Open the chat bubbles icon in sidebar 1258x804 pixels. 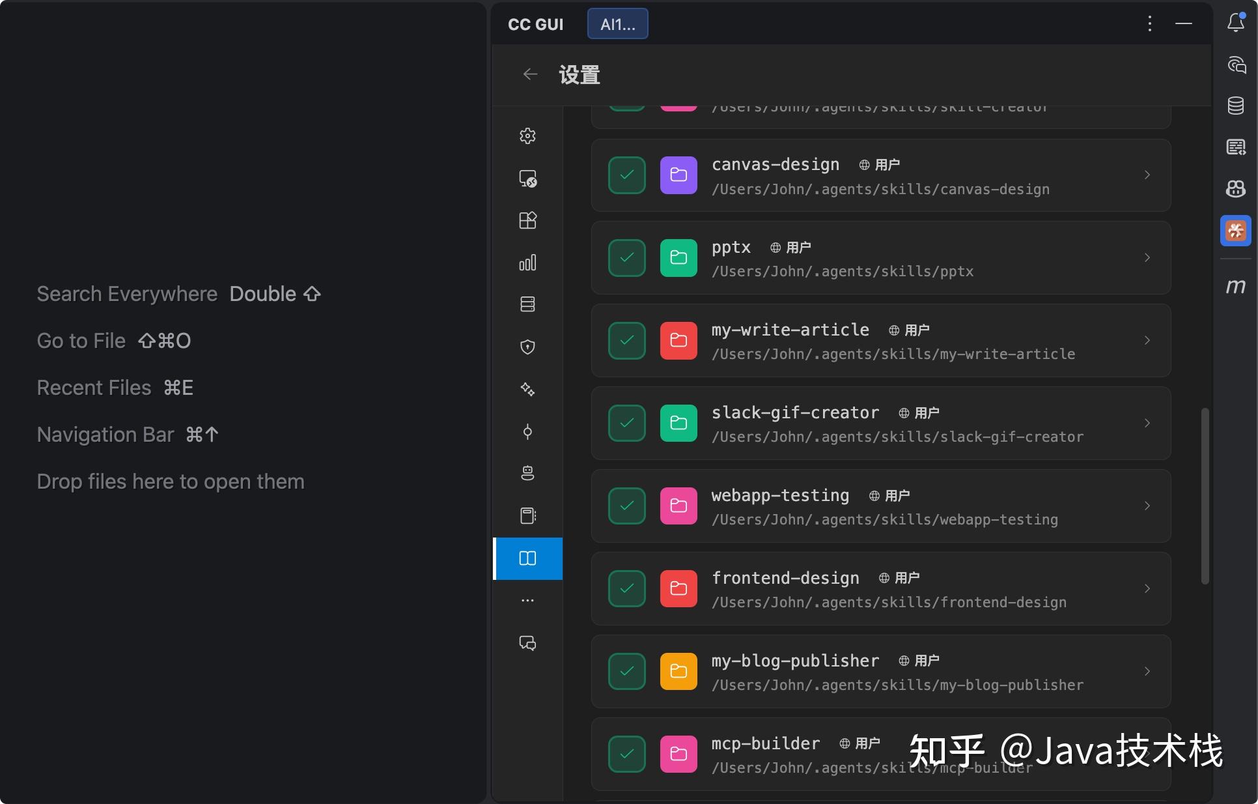pos(527,643)
